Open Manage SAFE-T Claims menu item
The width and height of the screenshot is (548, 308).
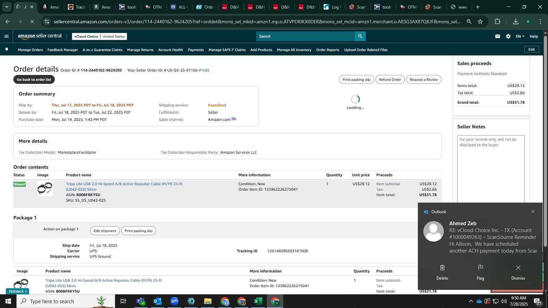pyautogui.click(x=227, y=50)
